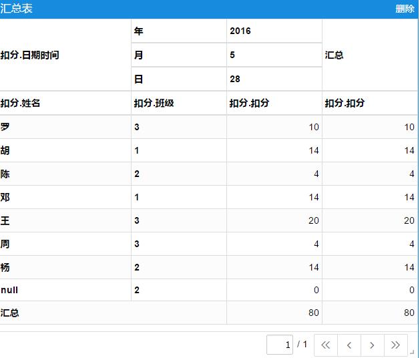
Task: Click the page total text / 1
Action: [x=302, y=345]
